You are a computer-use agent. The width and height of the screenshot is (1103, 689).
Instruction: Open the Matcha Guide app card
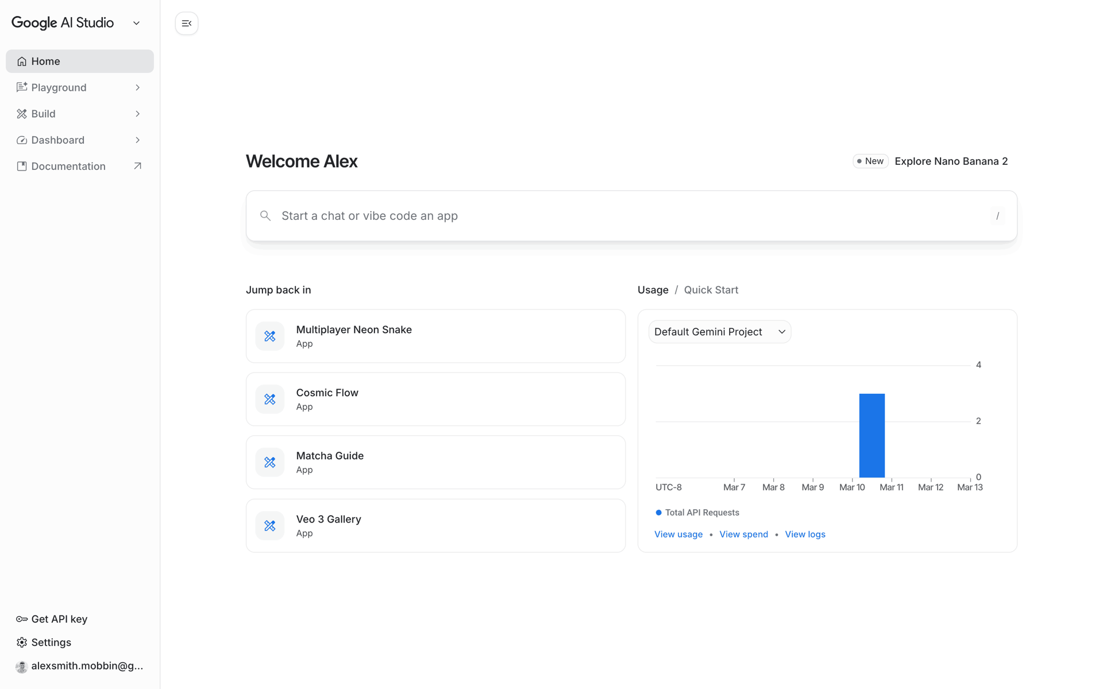point(435,462)
